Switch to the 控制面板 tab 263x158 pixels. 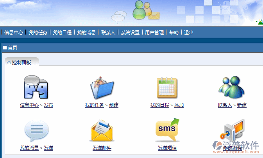(21, 62)
